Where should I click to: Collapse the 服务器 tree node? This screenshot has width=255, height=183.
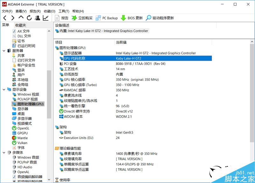(4, 51)
